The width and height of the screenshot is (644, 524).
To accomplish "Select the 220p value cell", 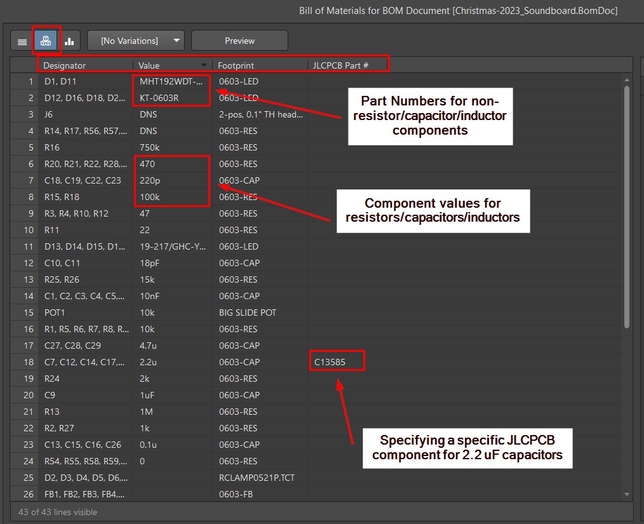I will [x=173, y=180].
